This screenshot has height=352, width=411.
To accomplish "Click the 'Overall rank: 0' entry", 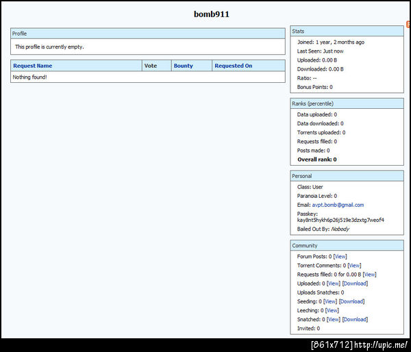I will coord(317,160).
